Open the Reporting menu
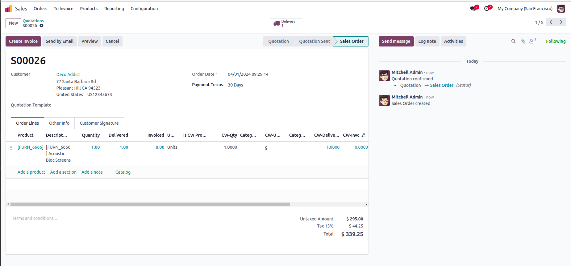This screenshot has width=571, height=266. point(114,9)
